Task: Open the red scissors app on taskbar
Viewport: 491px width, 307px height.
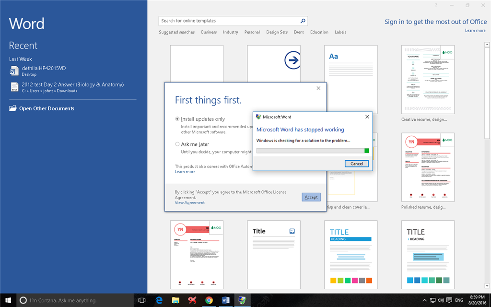Action: 192,300
